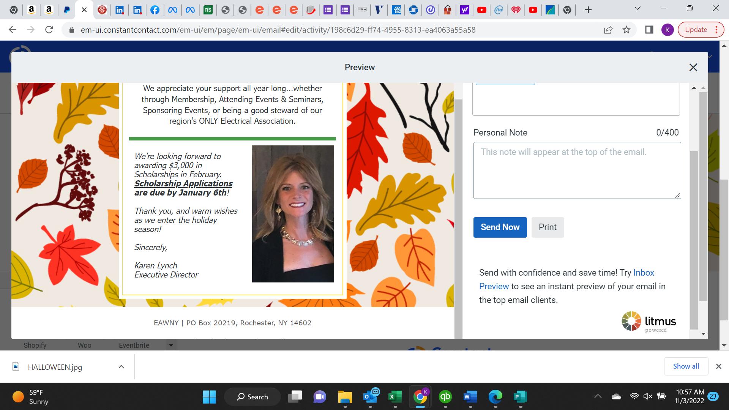Show hidden system tray icons chevron
This screenshot has height=410, width=729.
598,397
